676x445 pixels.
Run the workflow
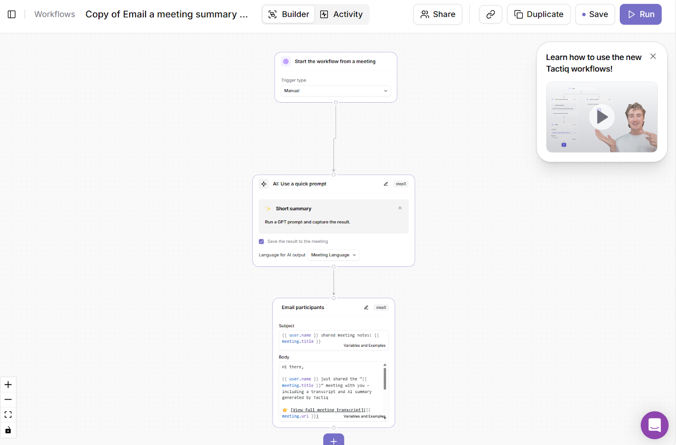(x=641, y=14)
